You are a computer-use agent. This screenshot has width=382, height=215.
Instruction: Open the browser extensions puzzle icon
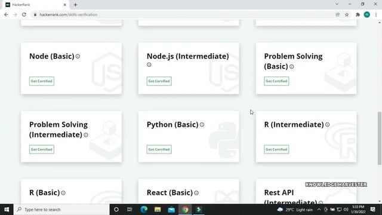tap(358, 14)
